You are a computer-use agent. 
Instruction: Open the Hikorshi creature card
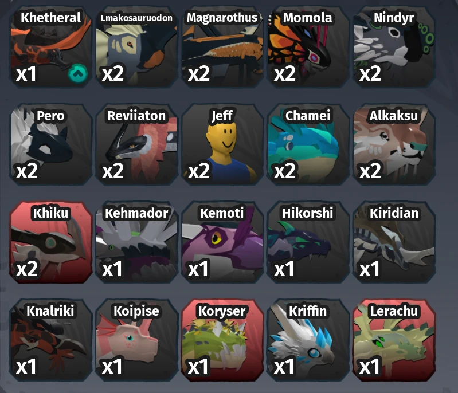[308, 242]
